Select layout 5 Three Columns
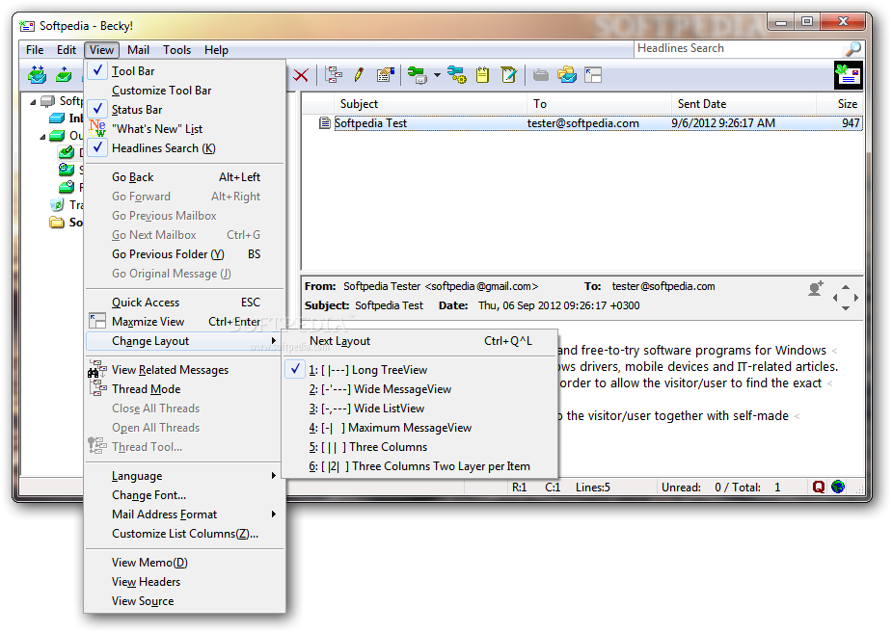Viewport: 892px width, 633px height. [x=419, y=448]
